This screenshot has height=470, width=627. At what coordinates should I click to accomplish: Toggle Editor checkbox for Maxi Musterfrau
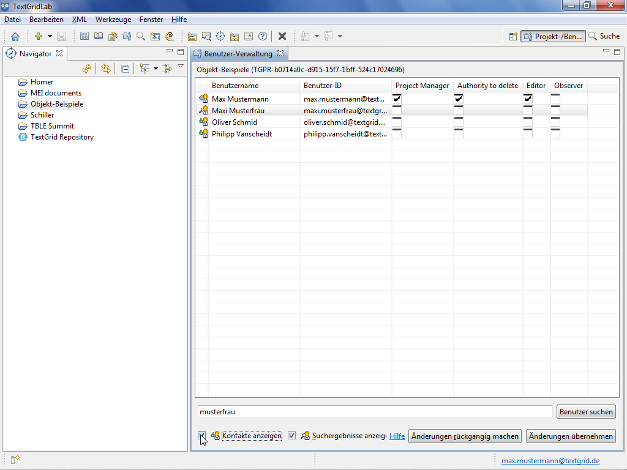528,111
